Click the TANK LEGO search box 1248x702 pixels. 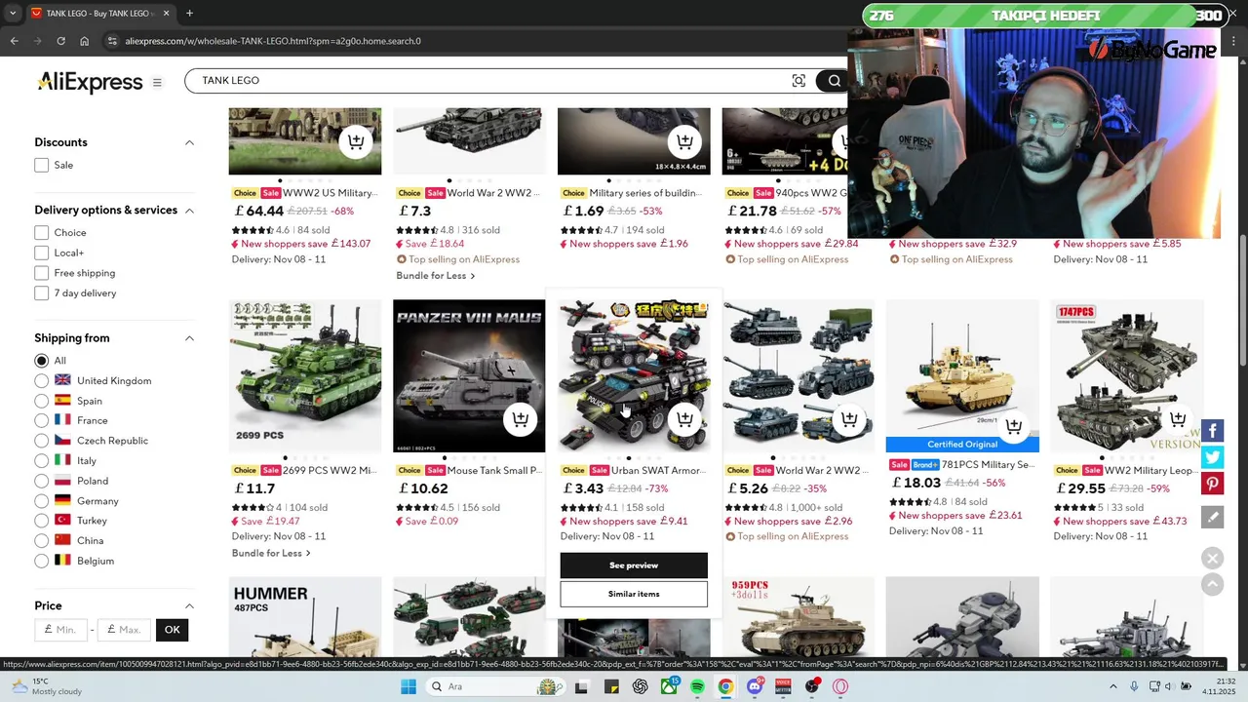(487, 81)
